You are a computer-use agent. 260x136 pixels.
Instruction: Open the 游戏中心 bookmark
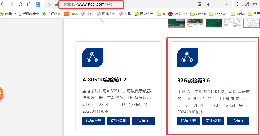177,14
